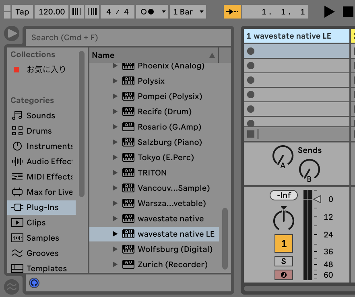Click the browser list vertical scrollbar
Screen dimensions: 355x297
click(225, 239)
